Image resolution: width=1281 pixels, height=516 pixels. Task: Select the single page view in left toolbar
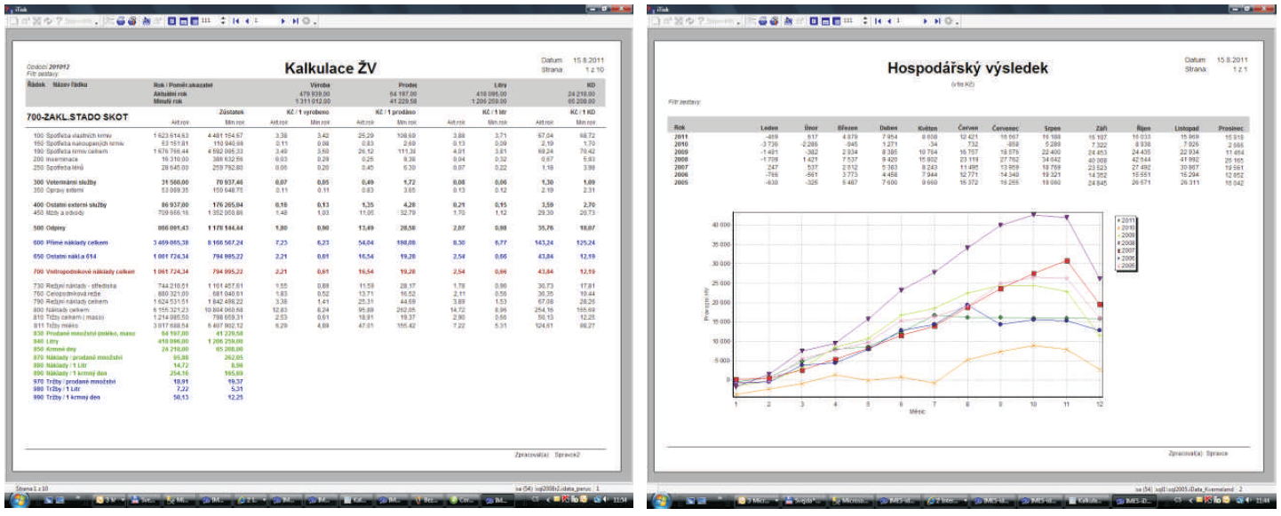coord(171,20)
